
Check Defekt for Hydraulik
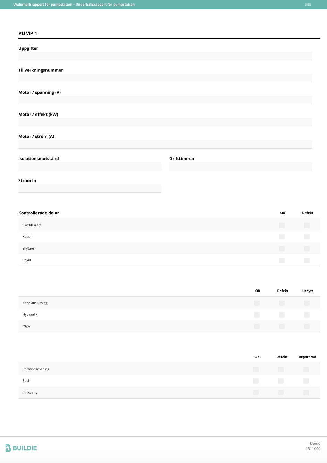[282, 315]
